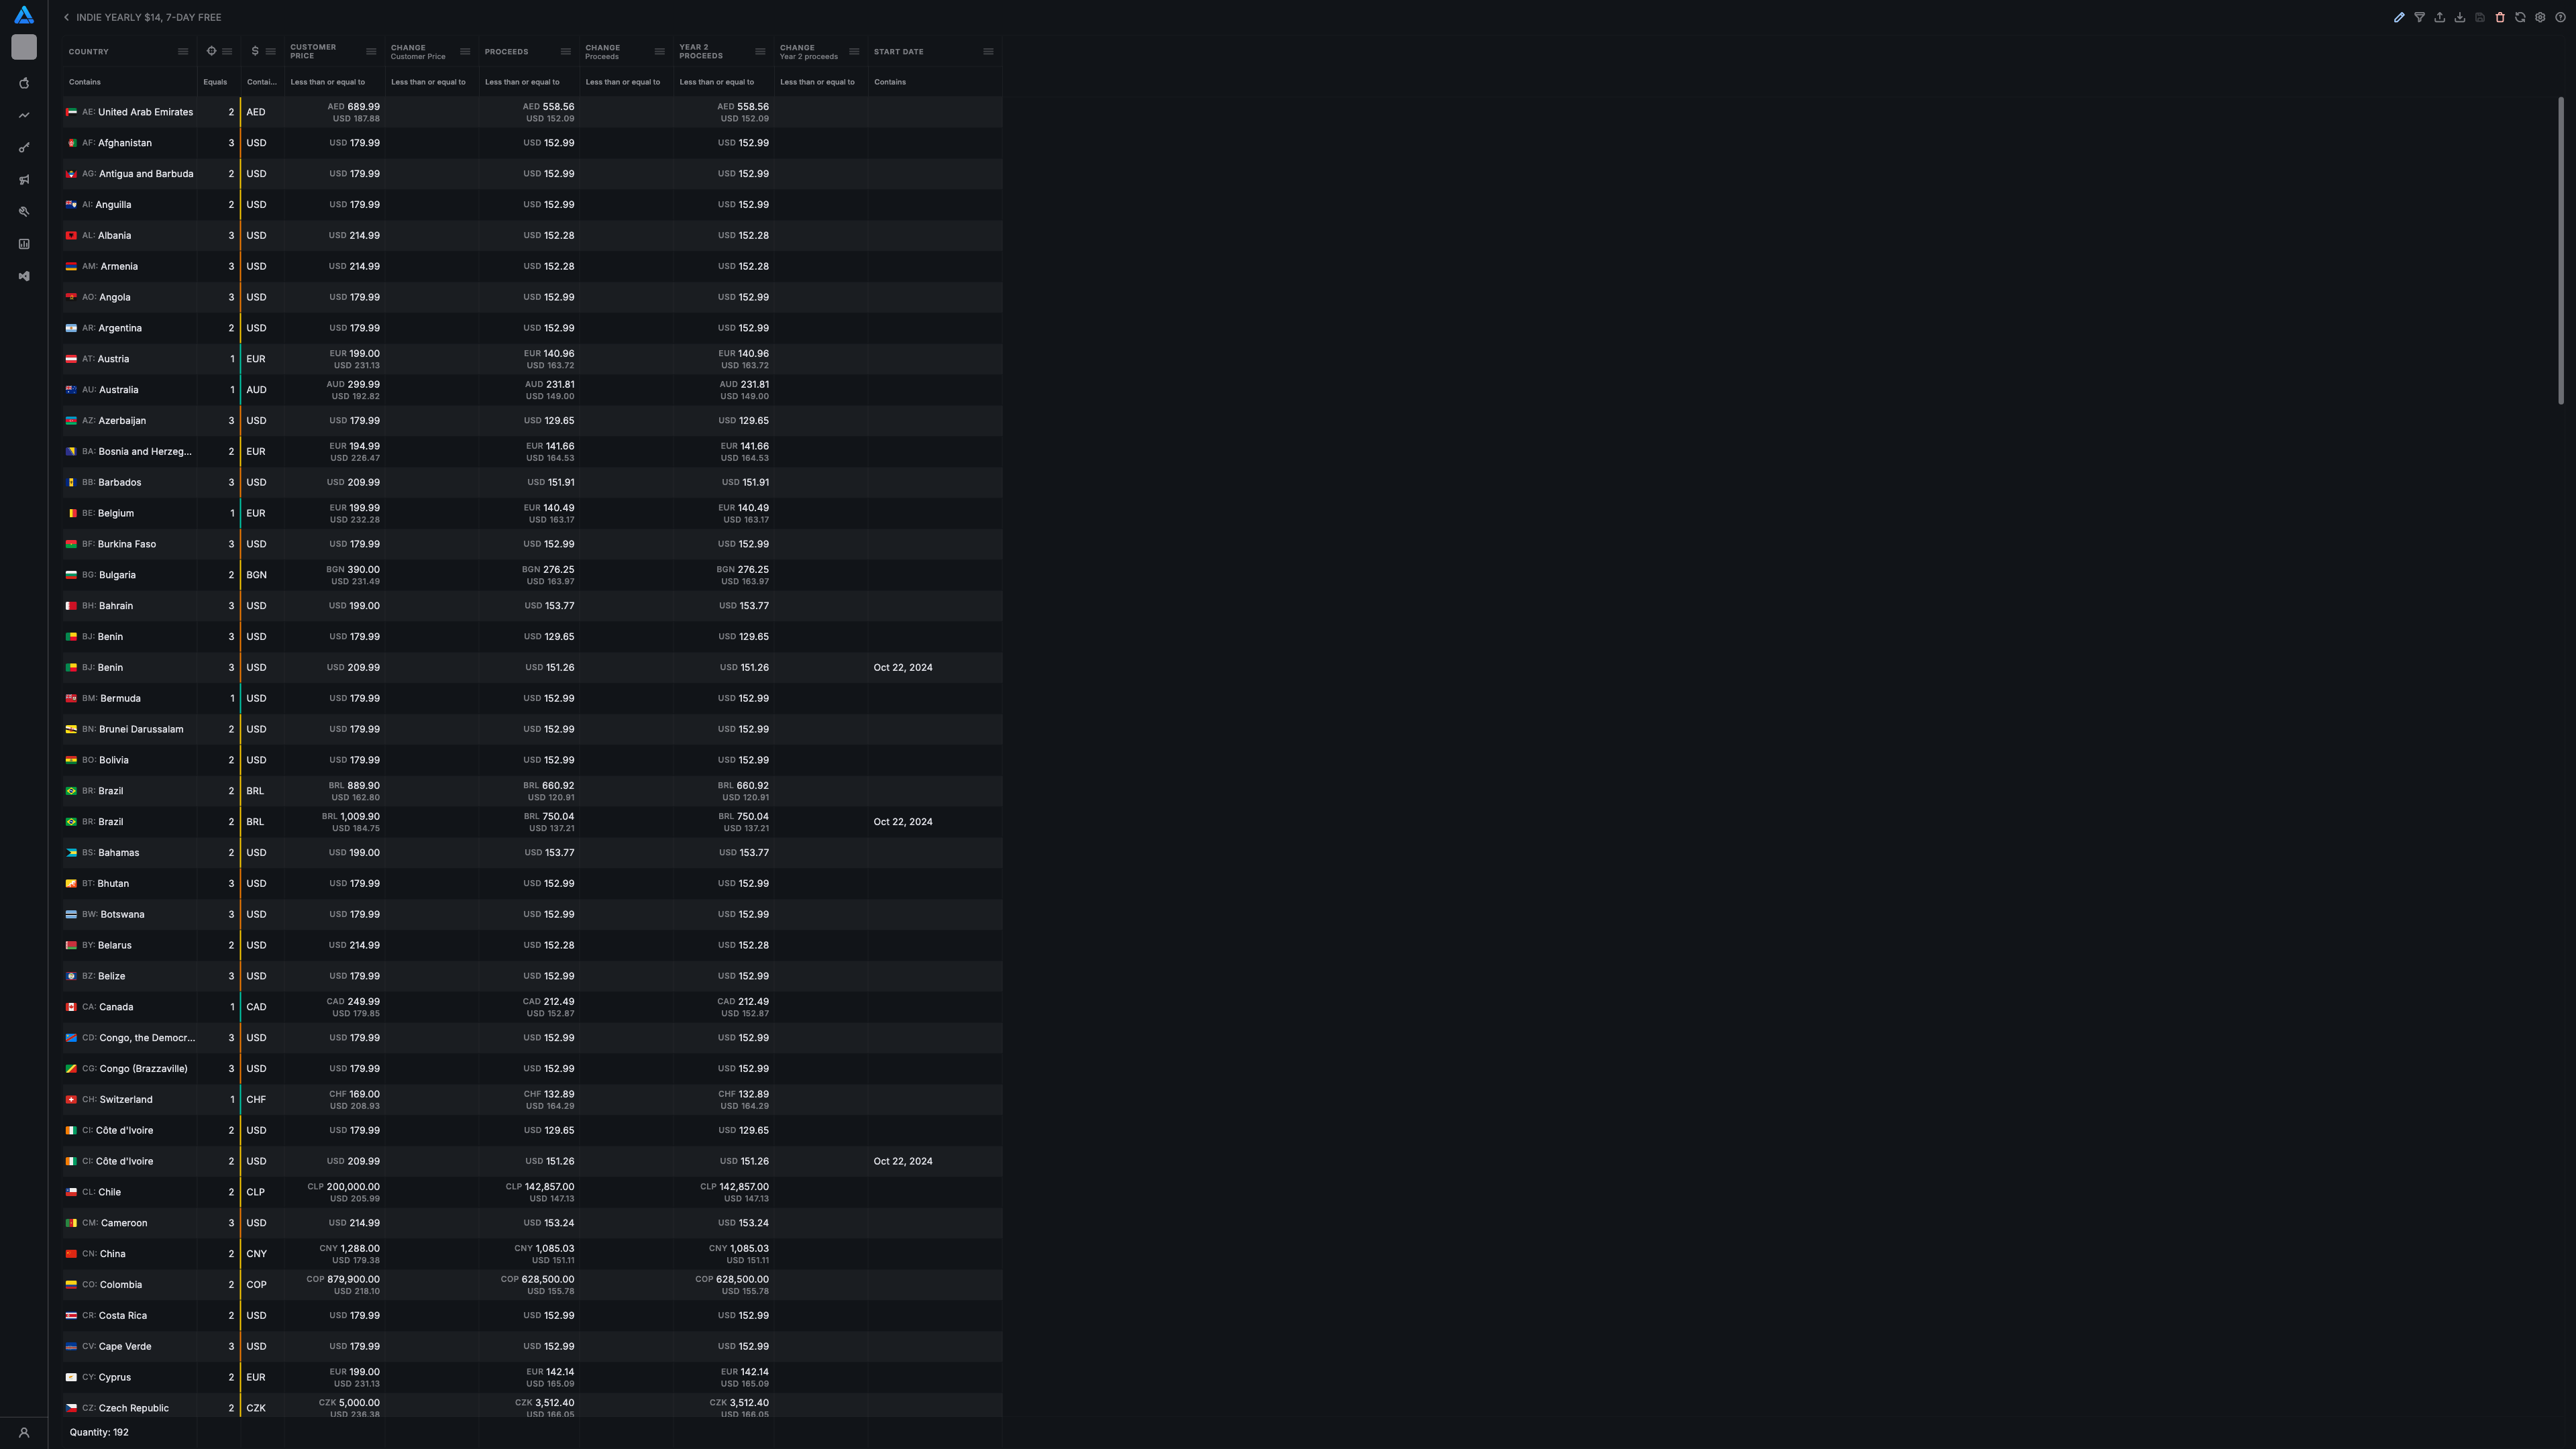
Task: Open the help question mark icon
Action: point(2560,17)
